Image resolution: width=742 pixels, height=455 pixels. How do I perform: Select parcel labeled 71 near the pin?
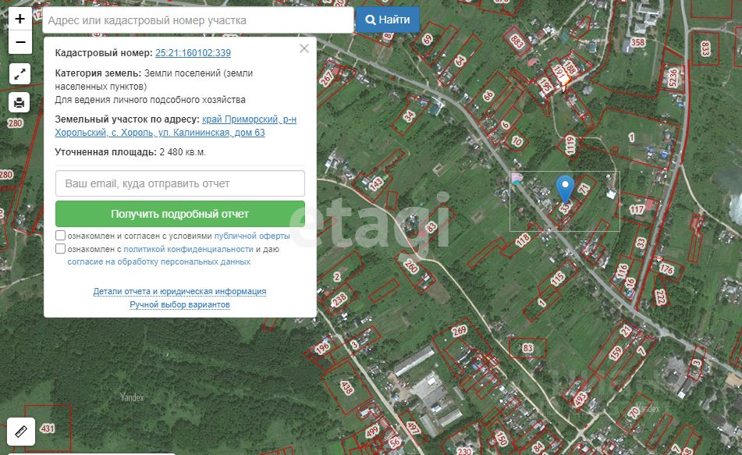584,188
